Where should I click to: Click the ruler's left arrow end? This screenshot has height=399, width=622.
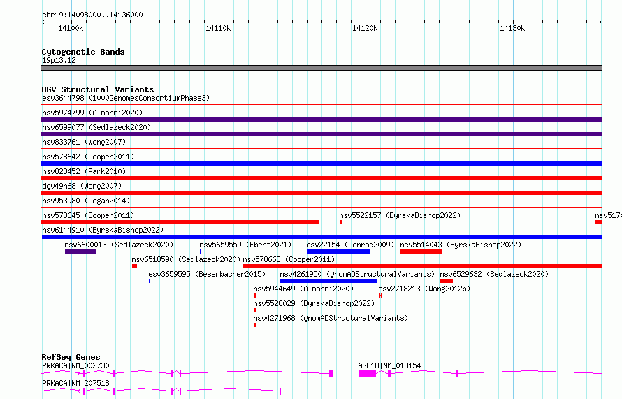(x=43, y=22)
